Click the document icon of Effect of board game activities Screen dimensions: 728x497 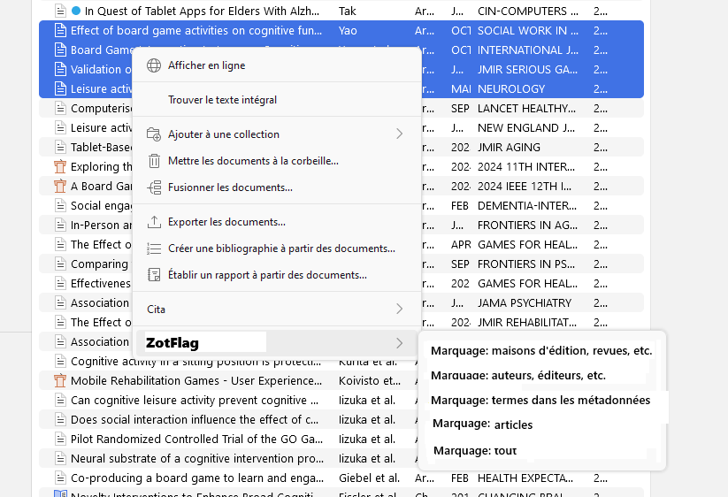60,31
